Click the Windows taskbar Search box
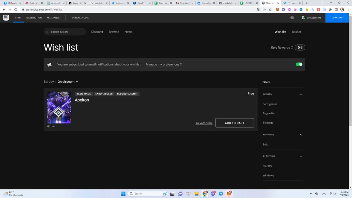This screenshot has width=352, height=198. [x=148, y=194]
